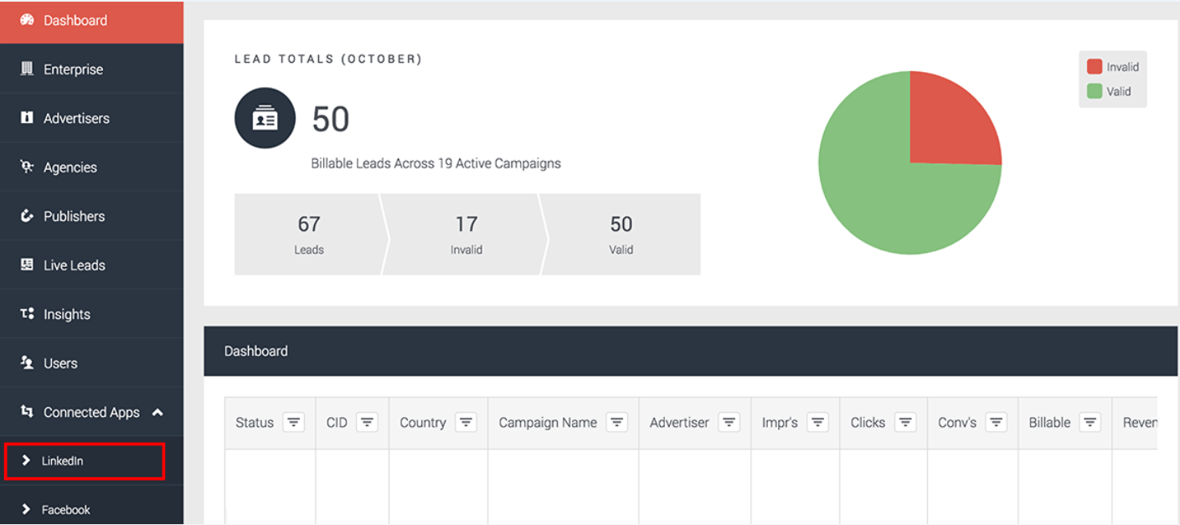Select Facebook under Connected Apps

pos(91,506)
